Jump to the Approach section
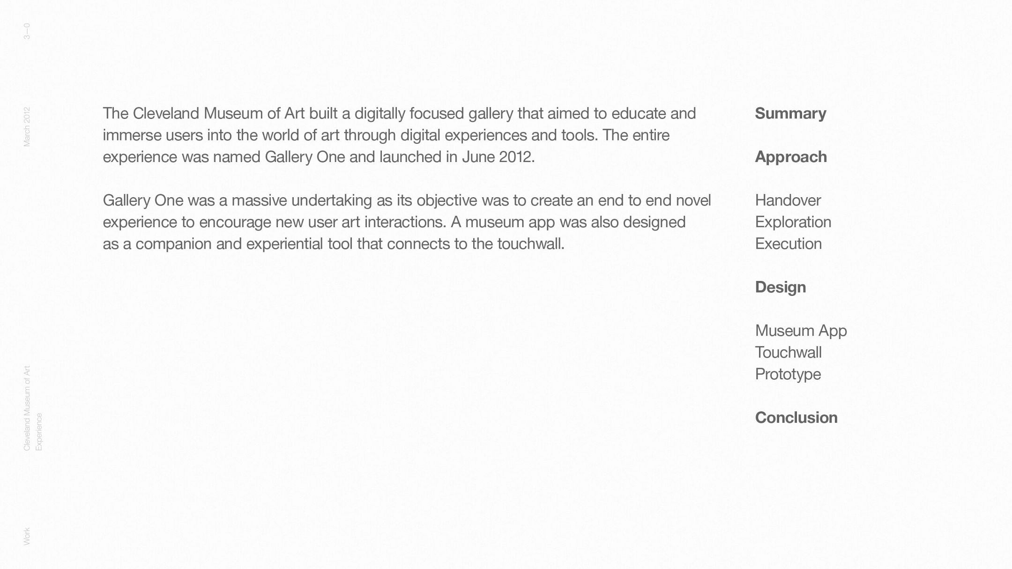Viewport: 1012px width, 569px height. [x=791, y=157]
